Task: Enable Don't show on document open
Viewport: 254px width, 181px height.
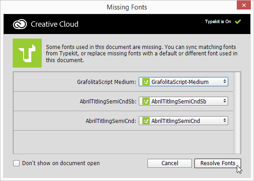Action: (x=16, y=163)
